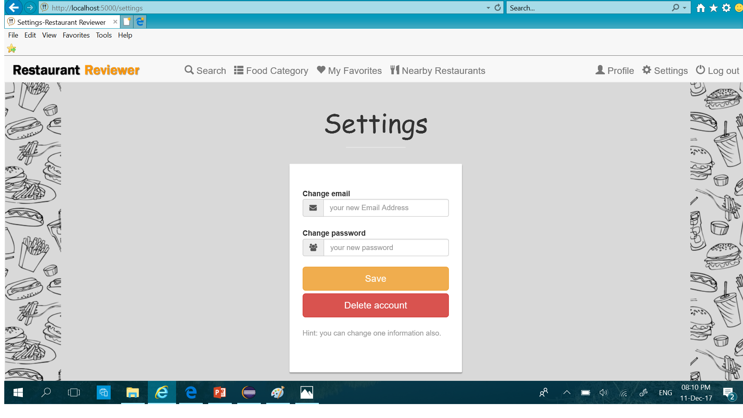Switch to Internet Explorer on taskbar
743x418 pixels.
[162, 392]
